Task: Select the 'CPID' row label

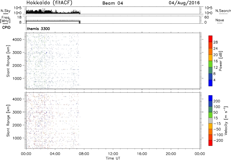Action: 6,27
